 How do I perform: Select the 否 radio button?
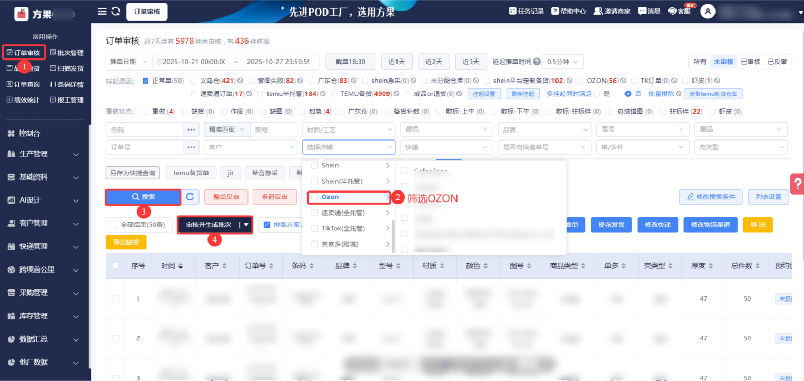click(628, 94)
